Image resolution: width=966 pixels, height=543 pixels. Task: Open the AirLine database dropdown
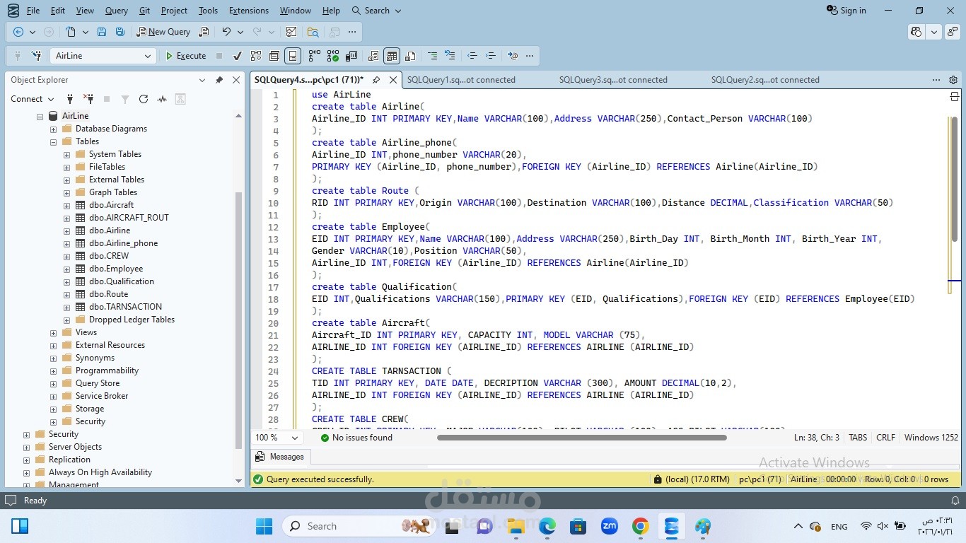tap(148, 56)
